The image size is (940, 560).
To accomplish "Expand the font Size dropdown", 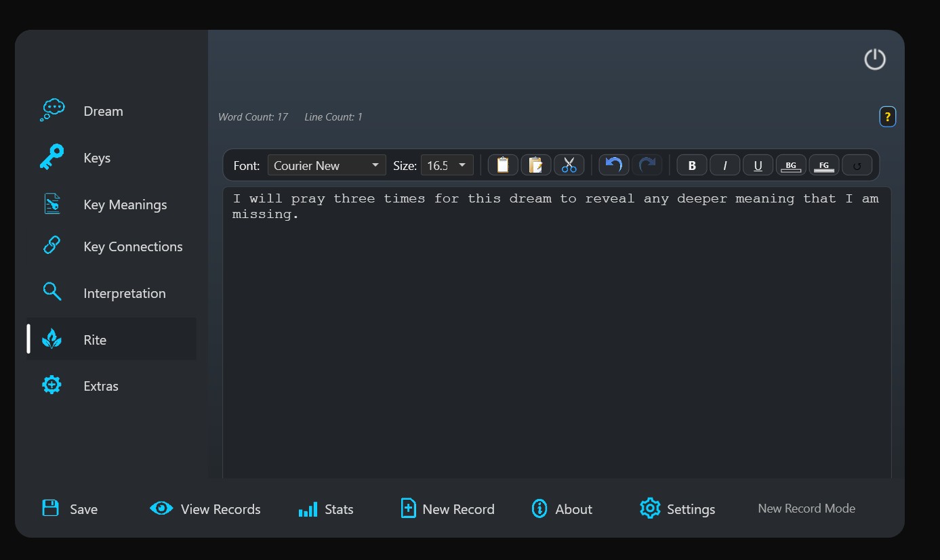I will pos(447,165).
